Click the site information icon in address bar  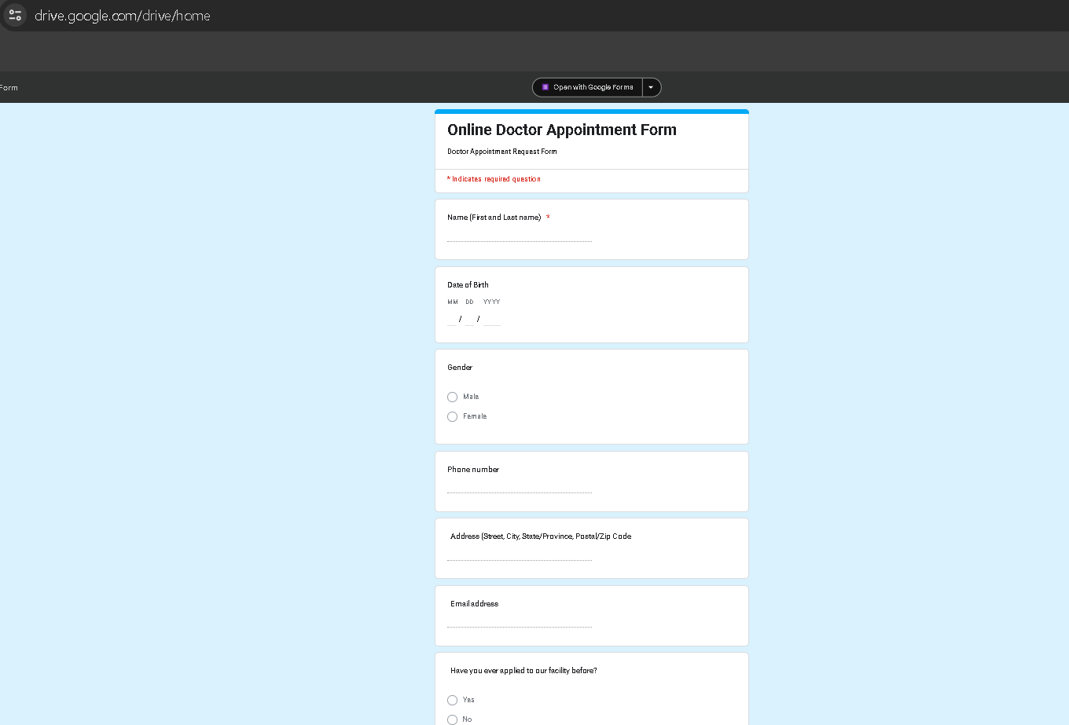coord(15,15)
